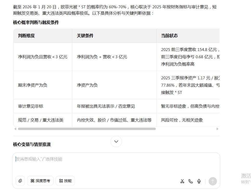Open the 技能 skills menu

click(x=65, y=181)
